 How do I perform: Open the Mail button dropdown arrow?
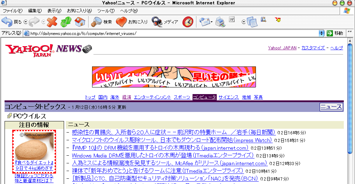212,22
